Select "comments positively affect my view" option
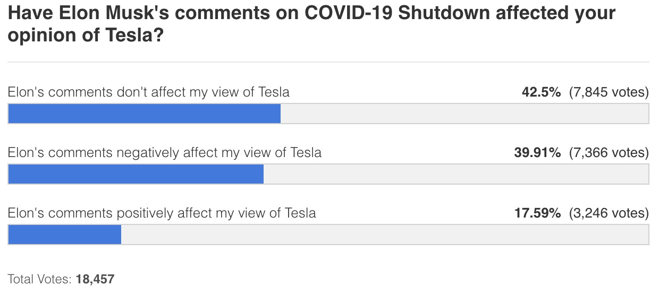The width and height of the screenshot is (659, 295). (162, 213)
